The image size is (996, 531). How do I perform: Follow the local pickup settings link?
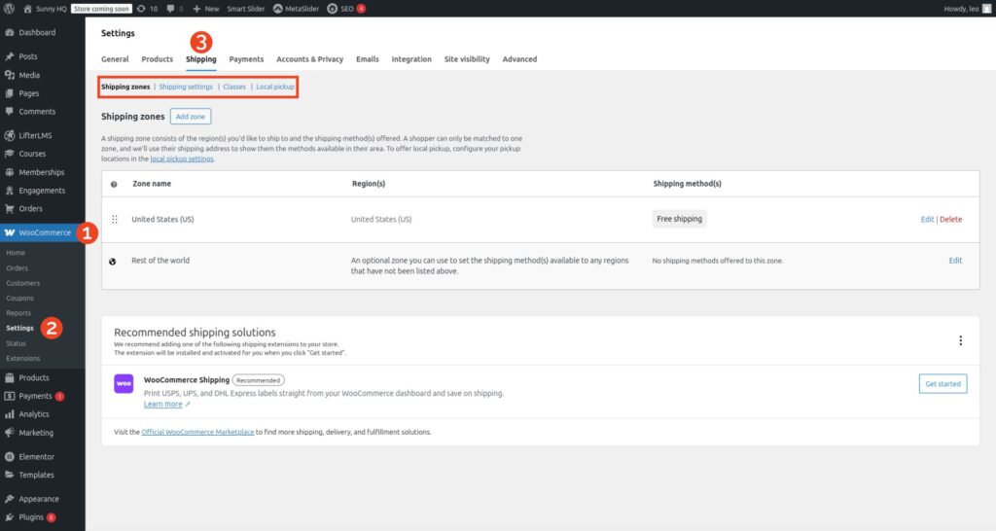pos(182,159)
